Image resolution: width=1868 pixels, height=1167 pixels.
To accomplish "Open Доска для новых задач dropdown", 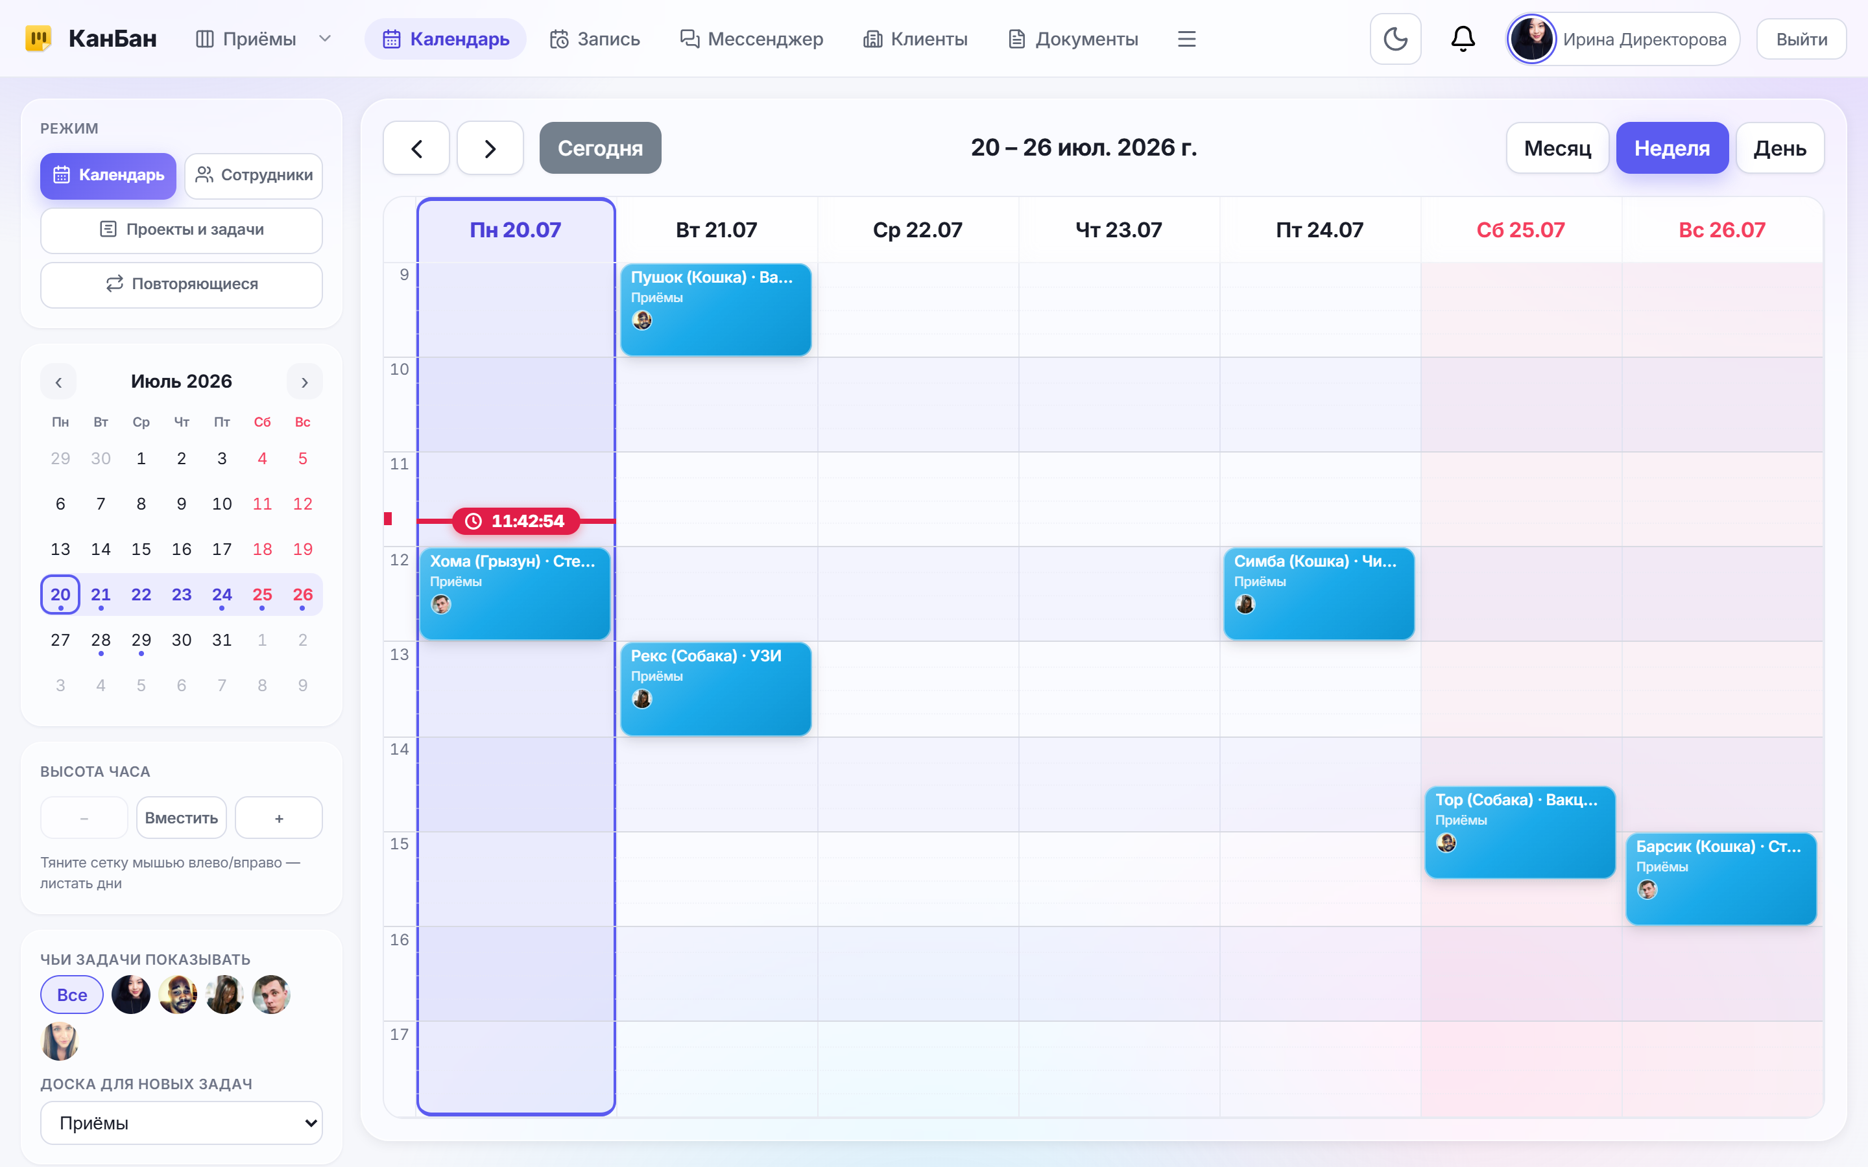I will 182,1123.
